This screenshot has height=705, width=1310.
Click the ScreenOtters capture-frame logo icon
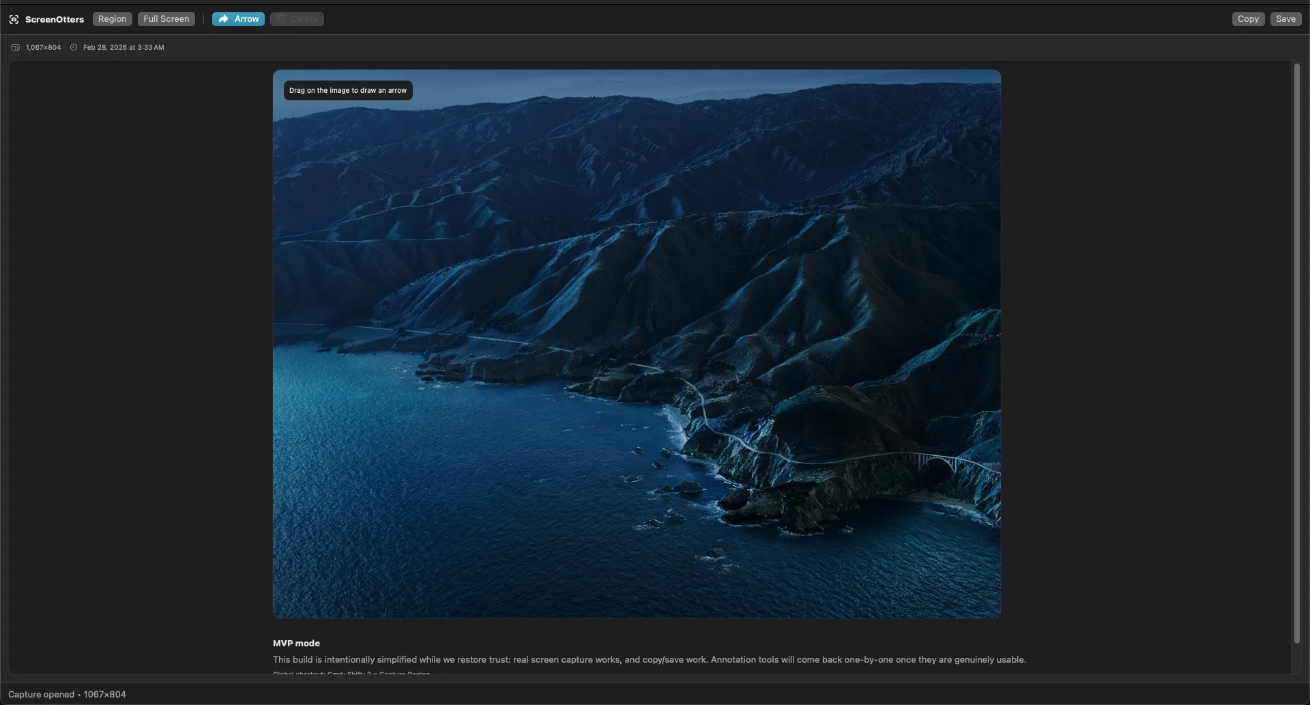14,19
